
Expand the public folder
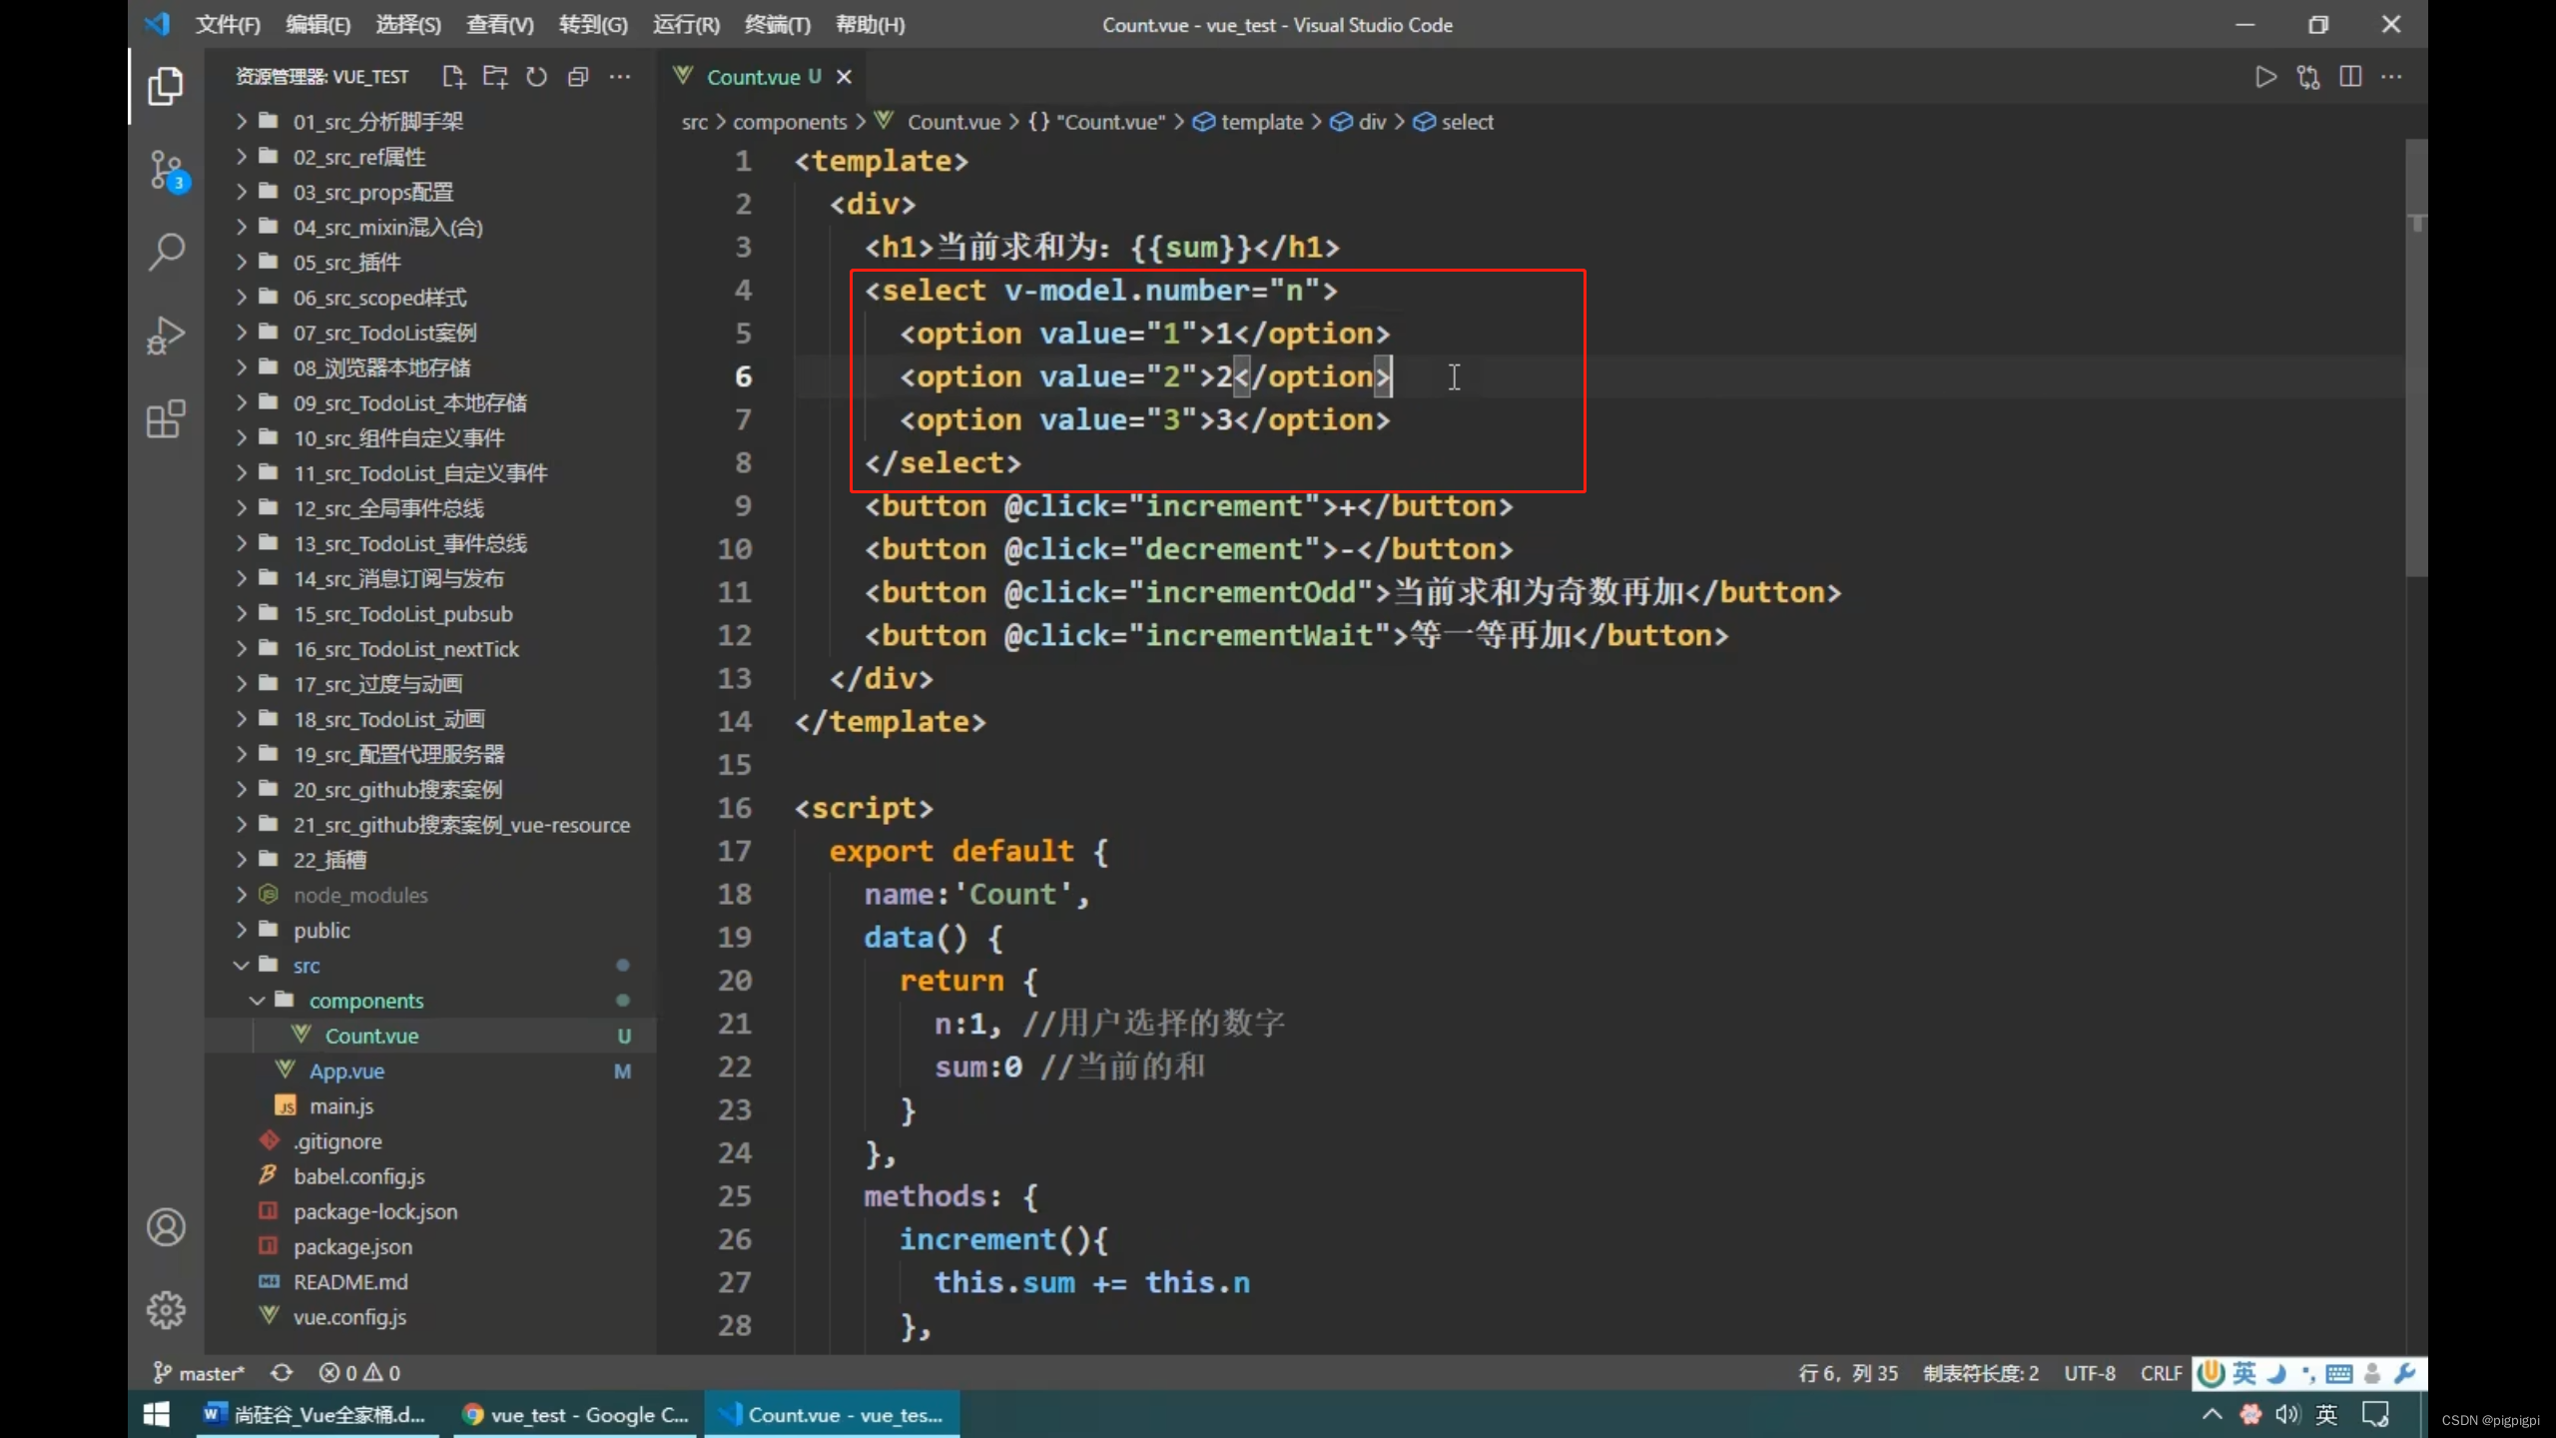pyautogui.click(x=431, y=931)
